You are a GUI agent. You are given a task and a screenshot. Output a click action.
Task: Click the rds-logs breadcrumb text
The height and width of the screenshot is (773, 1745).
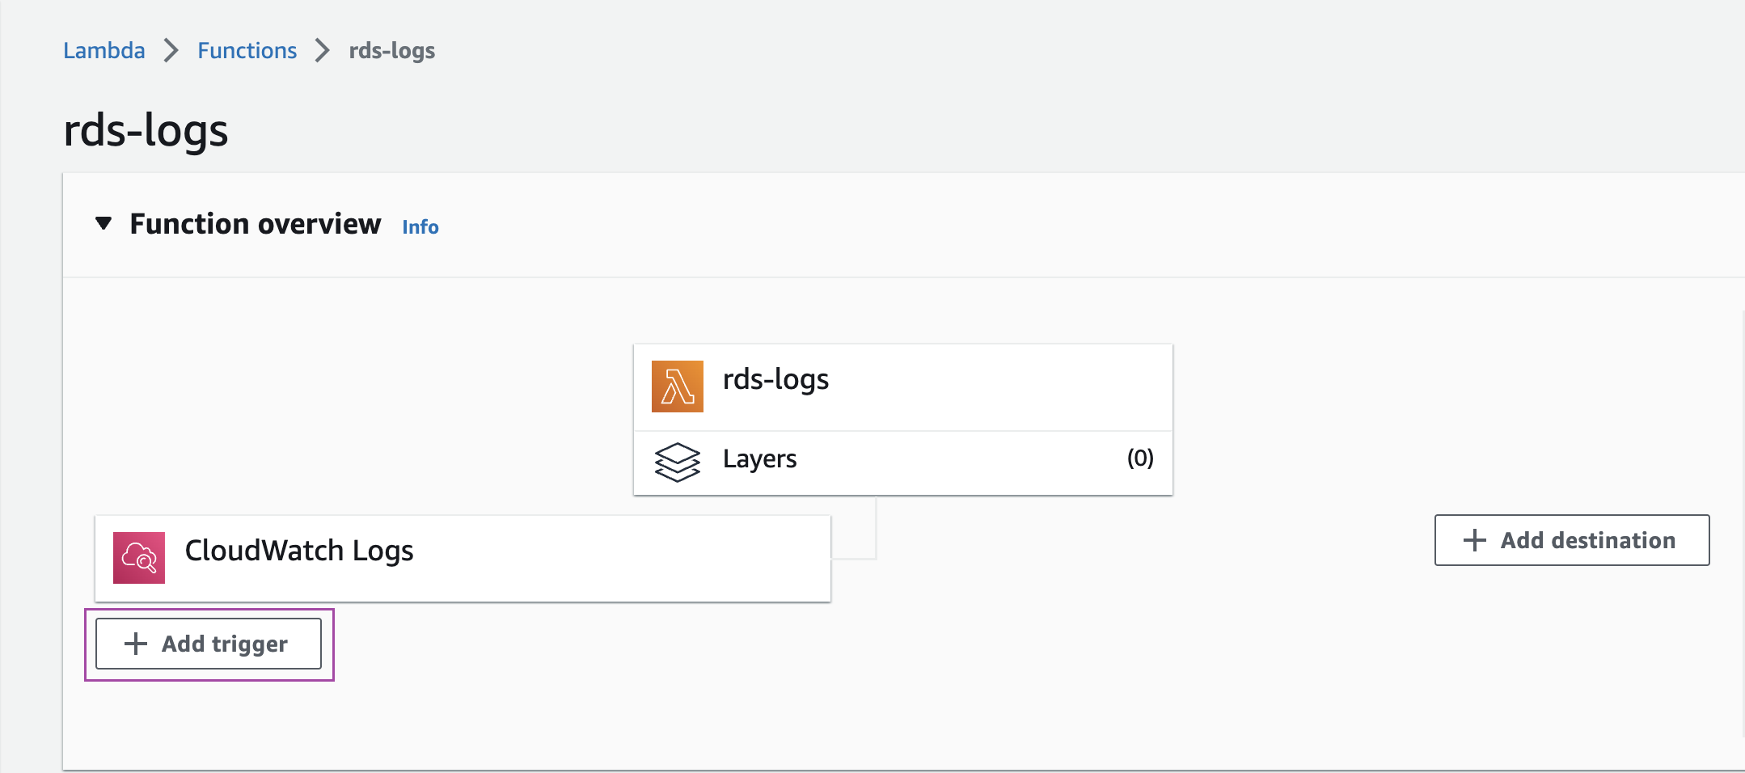tap(391, 50)
